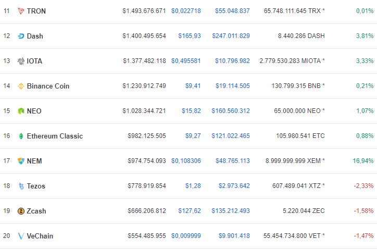
Task: Select NEO market cap $1.028.344.721
Action: [144, 111]
